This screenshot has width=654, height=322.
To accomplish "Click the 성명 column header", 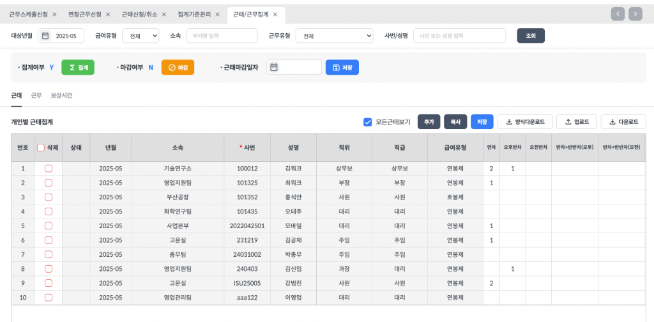I will click(293, 147).
